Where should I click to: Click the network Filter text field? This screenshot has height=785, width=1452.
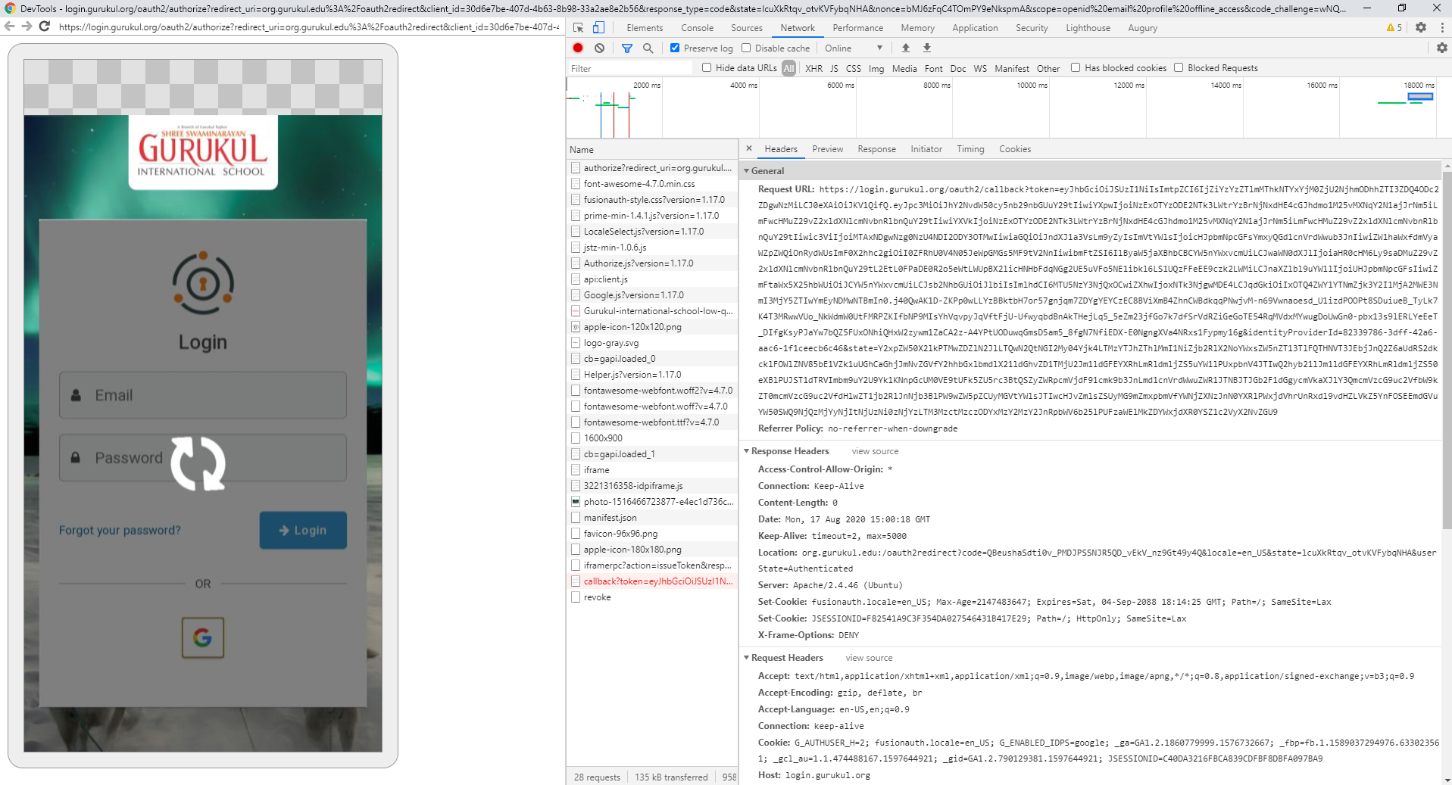click(629, 68)
